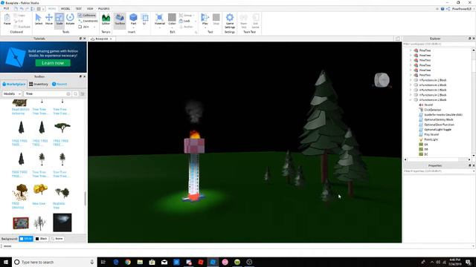This screenshot has height=267, width=476.
Task: Open Game Settings
Action: [230, 21]
